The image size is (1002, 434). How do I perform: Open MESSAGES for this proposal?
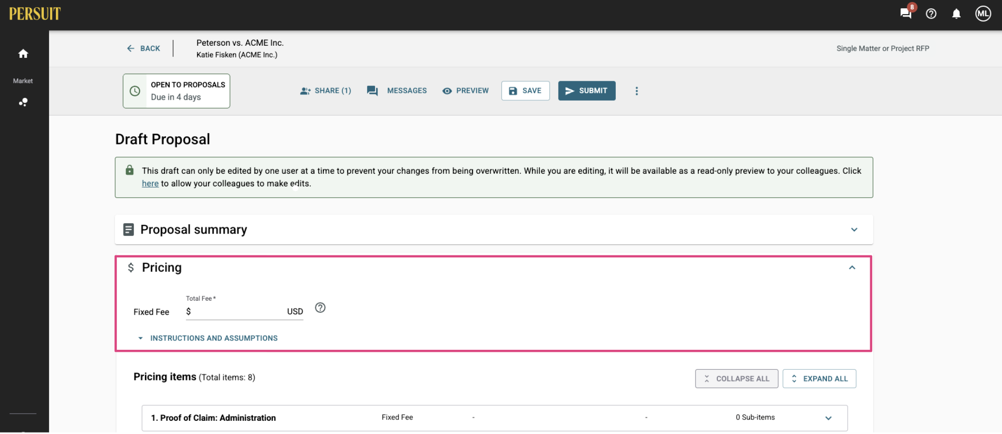[397, 90]
